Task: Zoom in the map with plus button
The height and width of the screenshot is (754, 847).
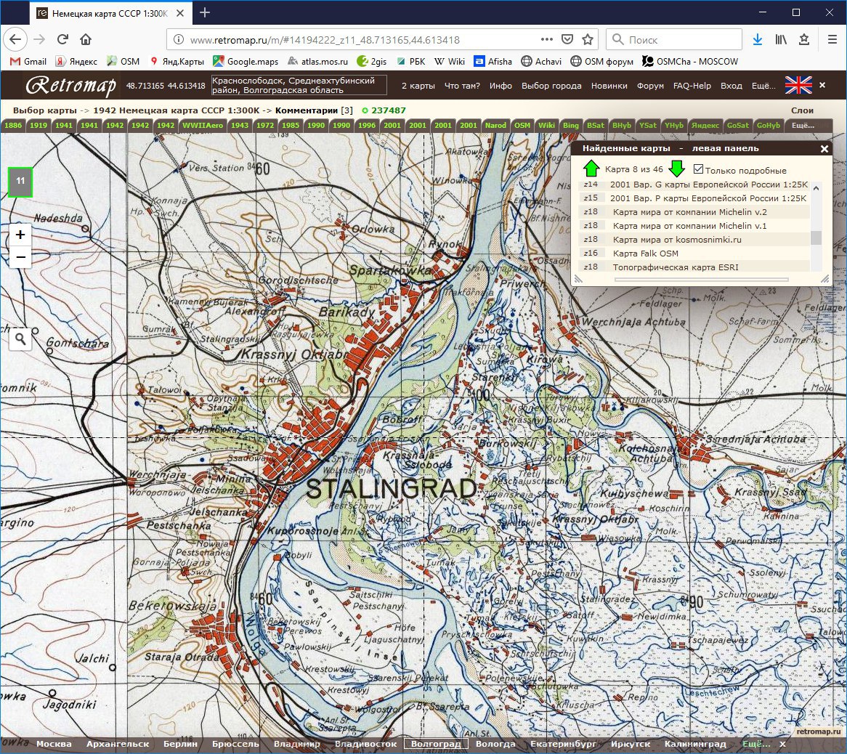Action: click(20, 235)
